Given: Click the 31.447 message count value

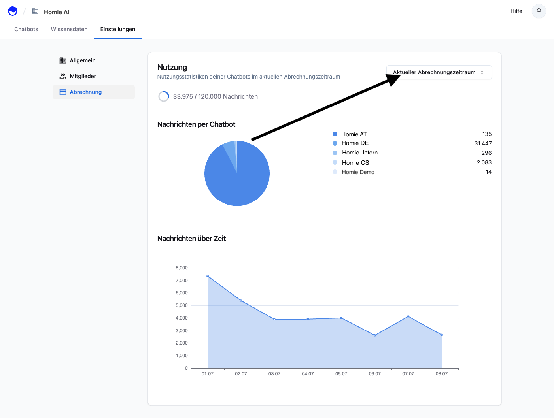Looking at the screenshot, I should (483, 143).
